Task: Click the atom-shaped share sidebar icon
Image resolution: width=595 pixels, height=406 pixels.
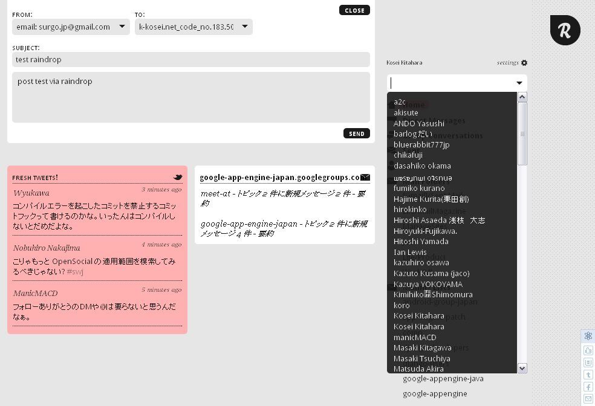Action: 588,336
